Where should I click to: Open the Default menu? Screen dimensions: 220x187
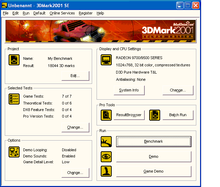pos(40,13)
